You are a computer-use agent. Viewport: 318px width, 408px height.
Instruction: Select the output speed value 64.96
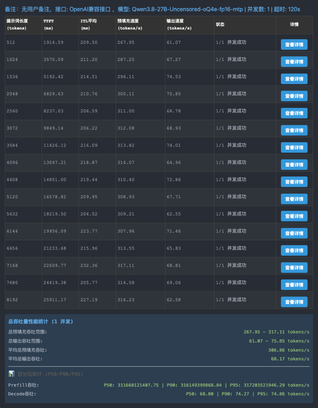click(x=174, y=163)
